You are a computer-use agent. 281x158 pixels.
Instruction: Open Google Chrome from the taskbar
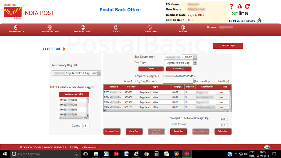(146, 154)
